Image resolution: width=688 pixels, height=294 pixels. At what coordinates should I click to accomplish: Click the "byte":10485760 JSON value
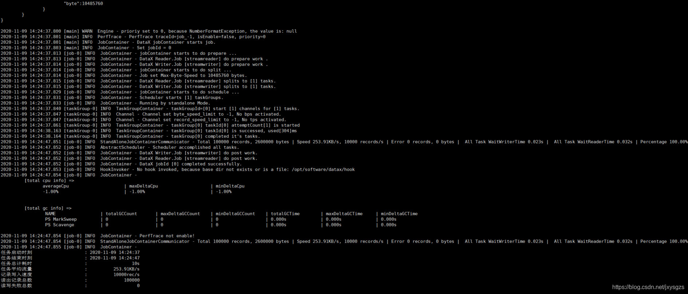[x=83, y=4]
